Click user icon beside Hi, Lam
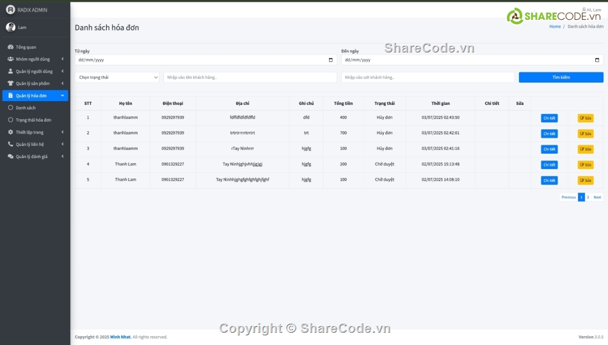The width and height of the screenshot is (608, 345). click(x=584, y=10)
